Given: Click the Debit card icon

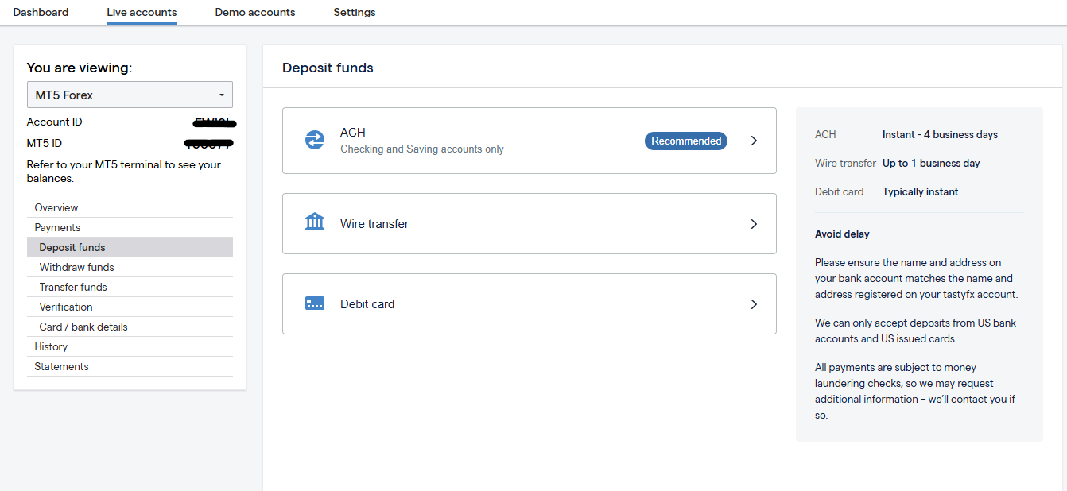Looking at the screenshot, I should pyautogui.click(x=315, y=303).
